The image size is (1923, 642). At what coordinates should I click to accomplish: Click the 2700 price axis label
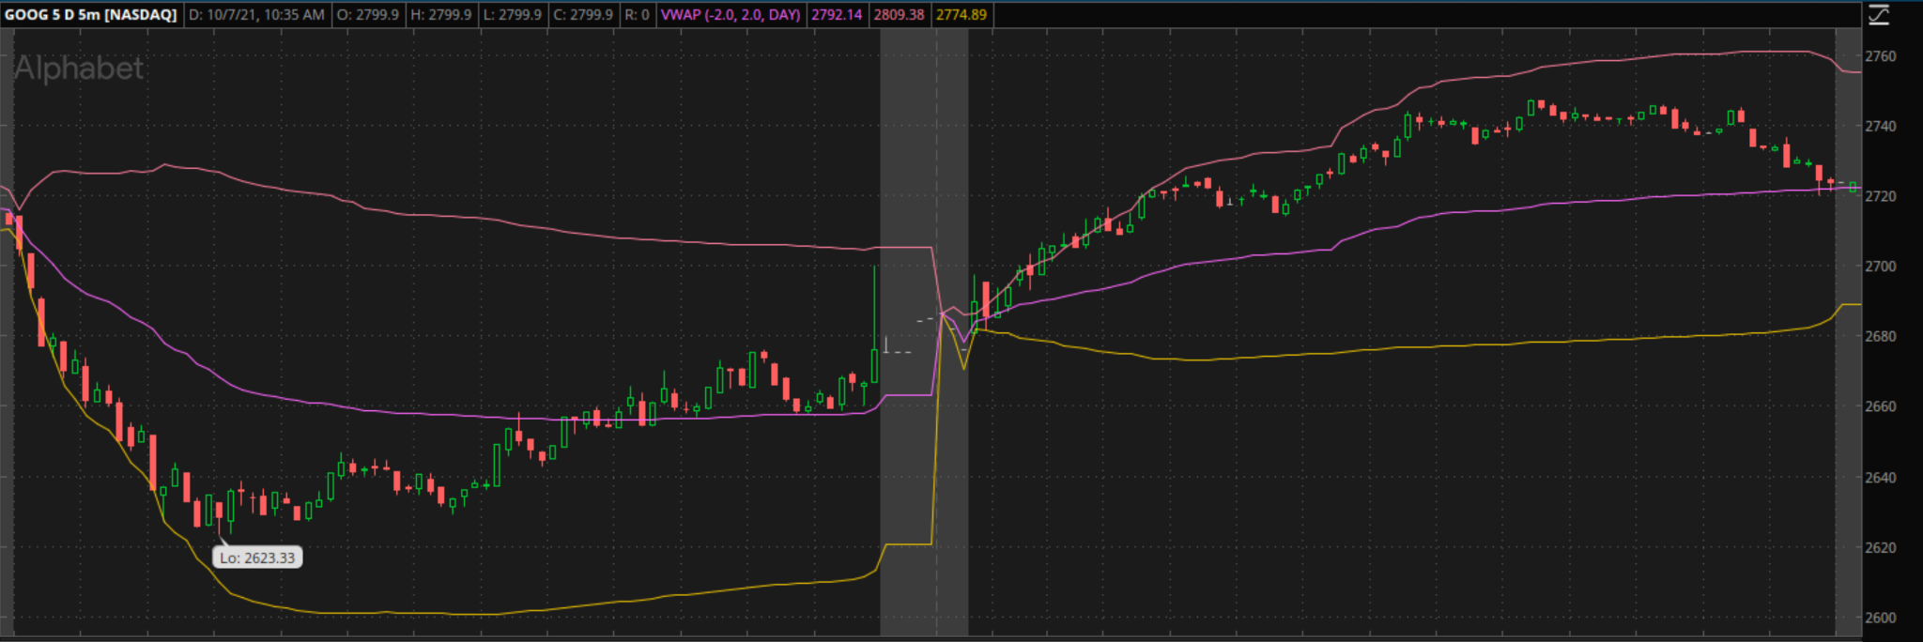click(1881, 267)
